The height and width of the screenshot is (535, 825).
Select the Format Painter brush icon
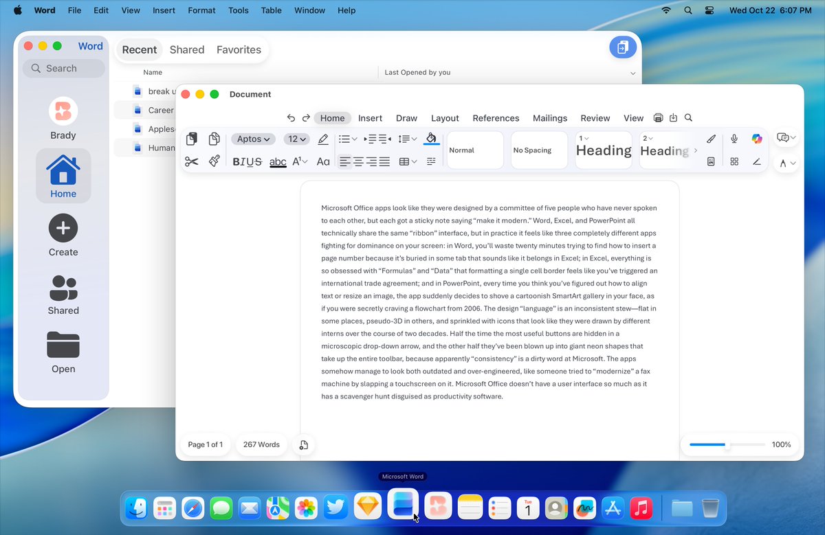[214, 161]
